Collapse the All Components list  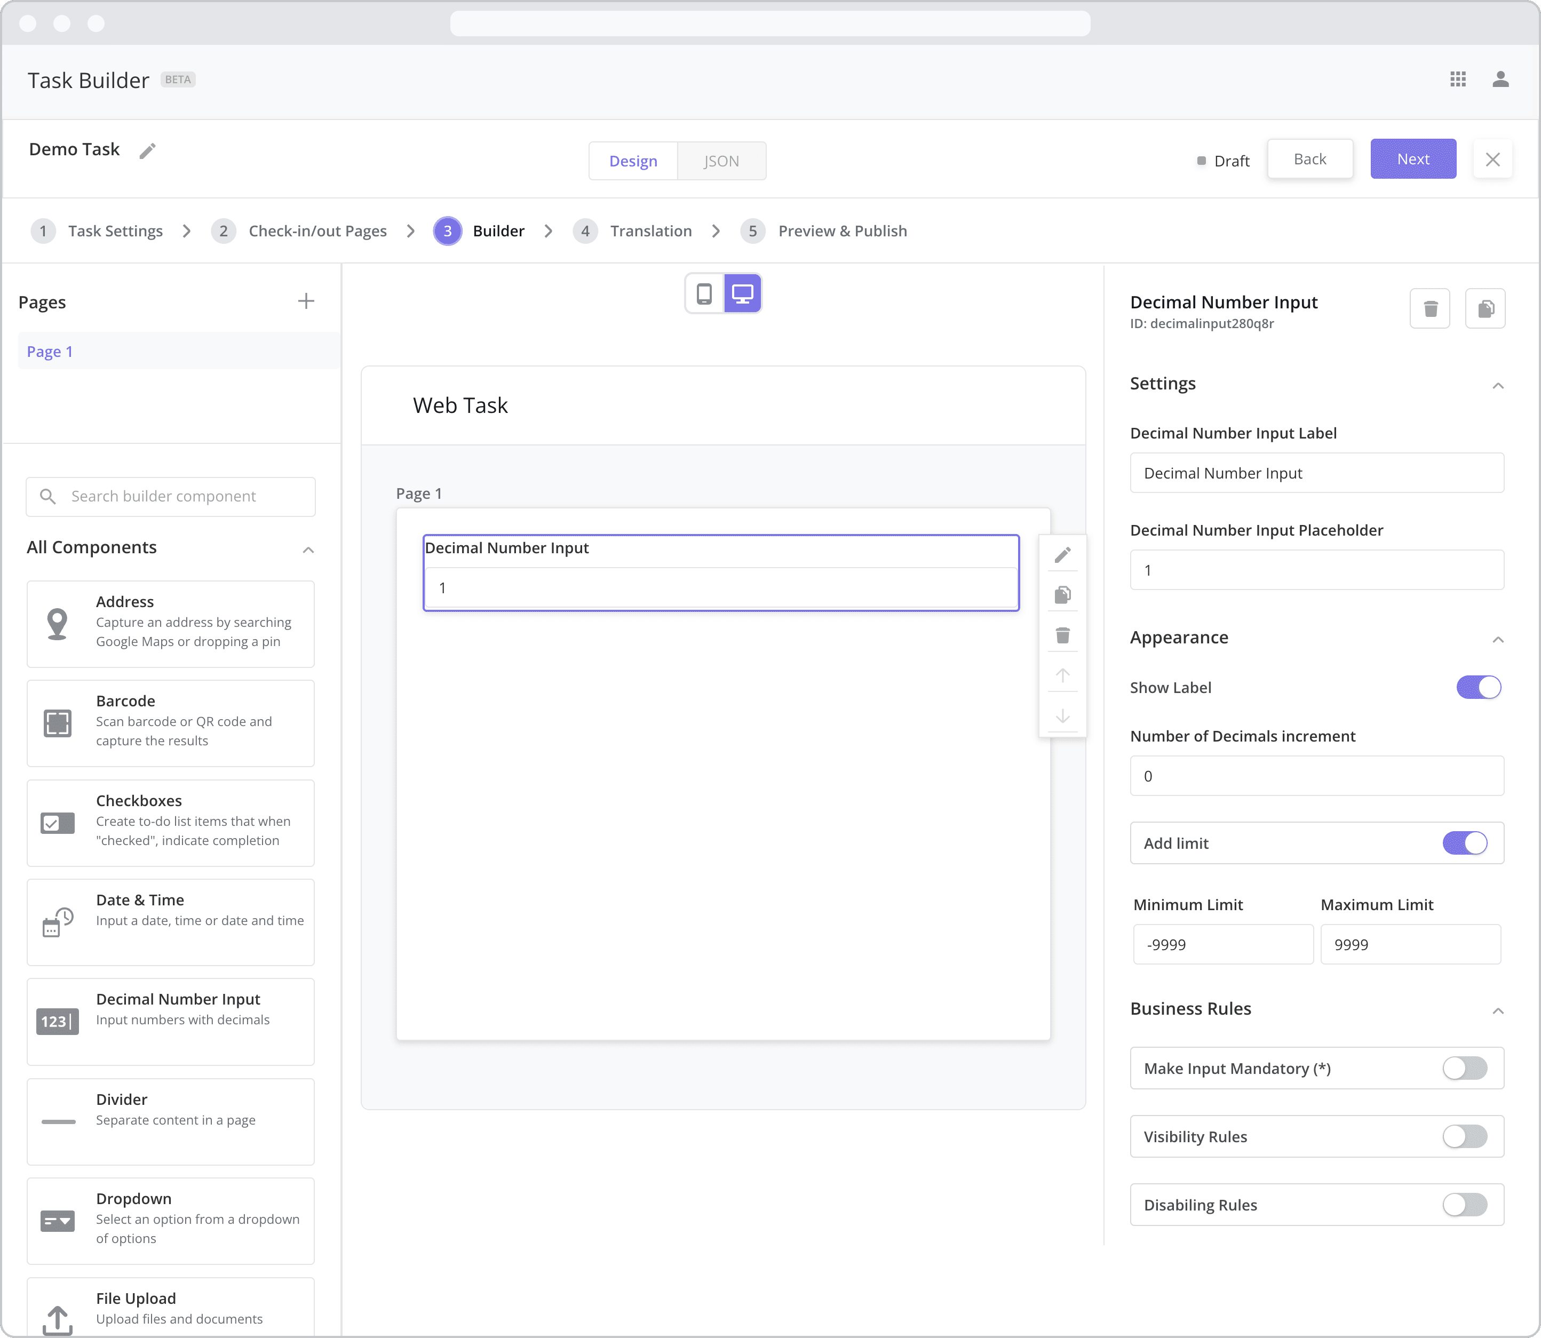pos(307,549)
